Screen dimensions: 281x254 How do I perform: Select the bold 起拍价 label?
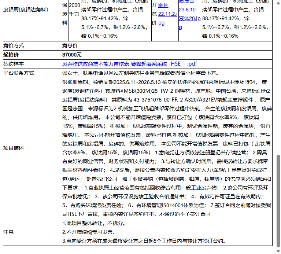[11, 55]
